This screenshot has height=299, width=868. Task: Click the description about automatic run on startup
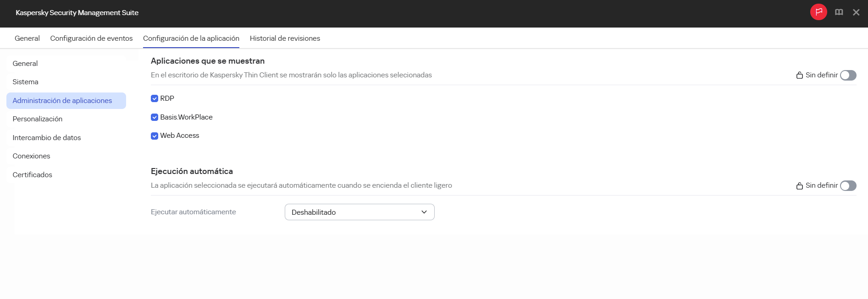[x=301, y=185]
